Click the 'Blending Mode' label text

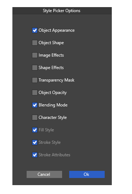click(x=53, y=105)
